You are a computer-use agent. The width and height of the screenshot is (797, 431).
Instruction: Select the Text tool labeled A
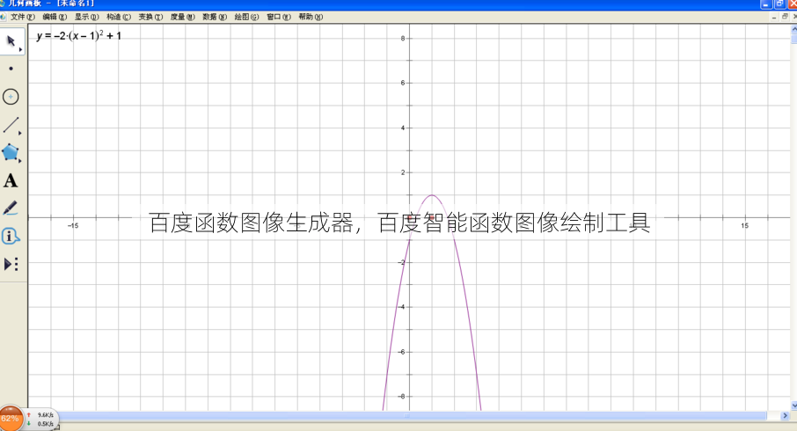(x=11, y=180)
